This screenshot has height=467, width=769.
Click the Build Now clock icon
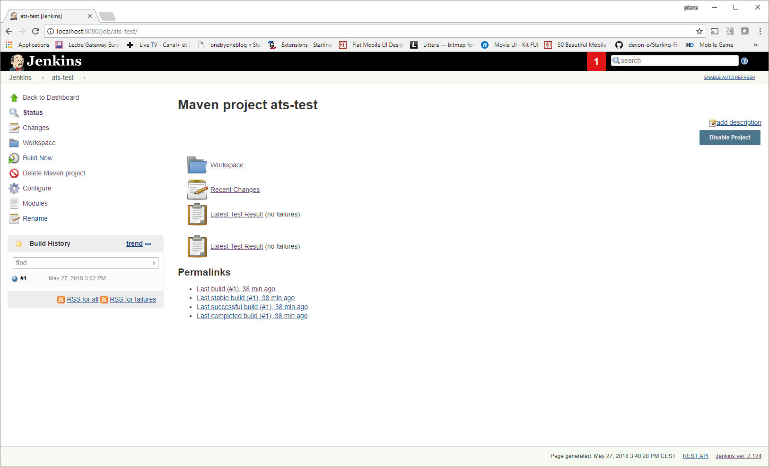(x=14, y=158)
